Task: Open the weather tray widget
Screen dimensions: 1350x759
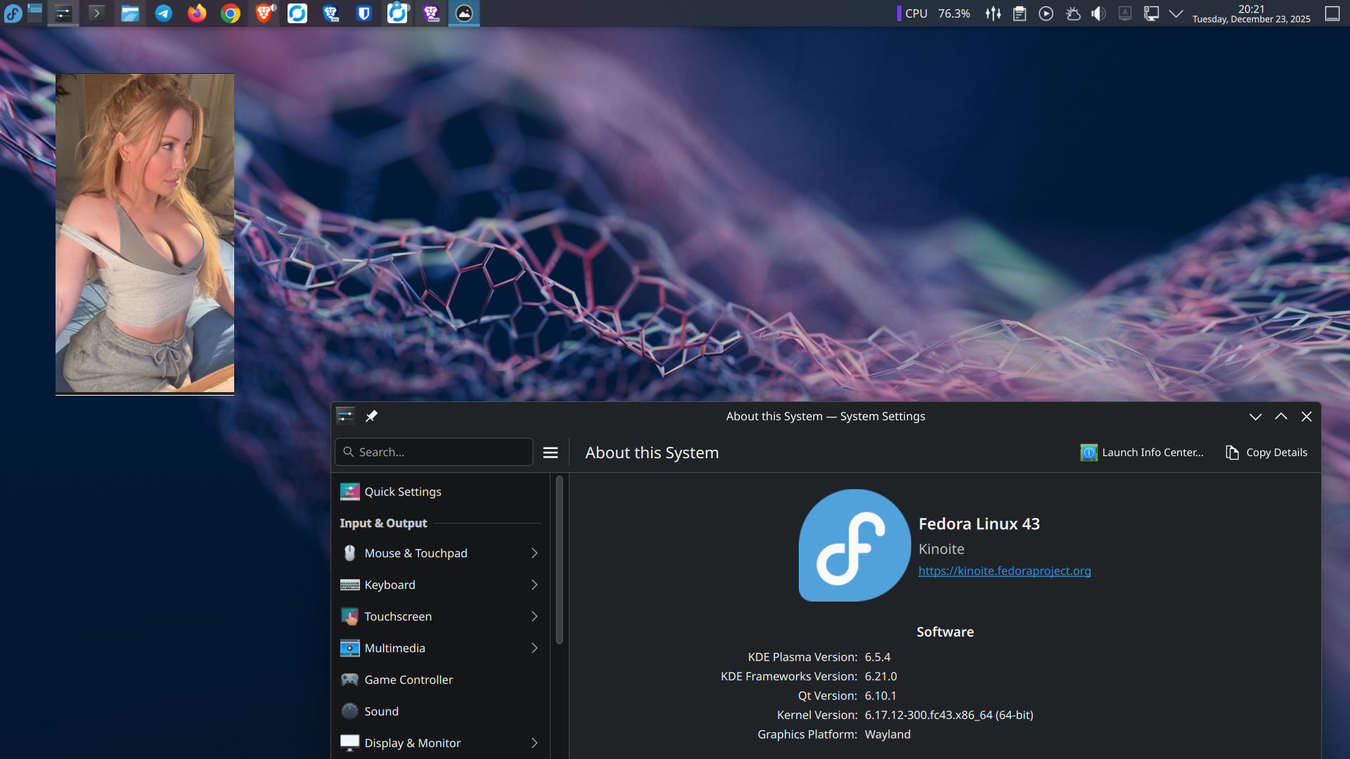Action: 1073,13
